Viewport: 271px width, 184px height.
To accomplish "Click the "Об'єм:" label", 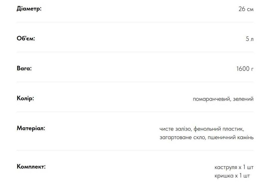I will (26, 38).
